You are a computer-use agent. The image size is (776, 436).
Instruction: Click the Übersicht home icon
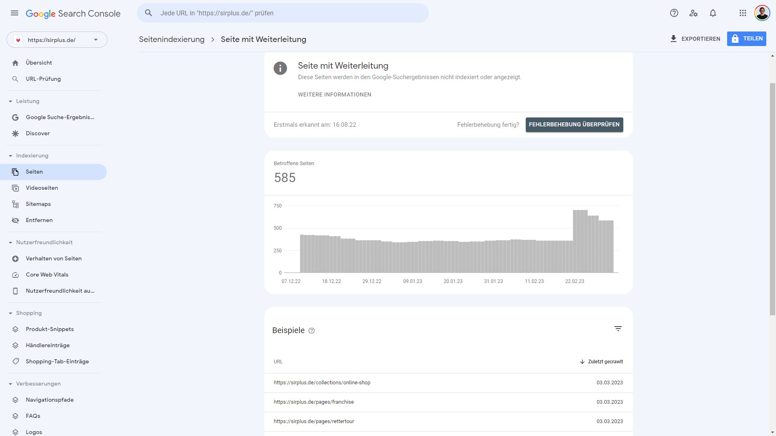[x=15, y=63]
